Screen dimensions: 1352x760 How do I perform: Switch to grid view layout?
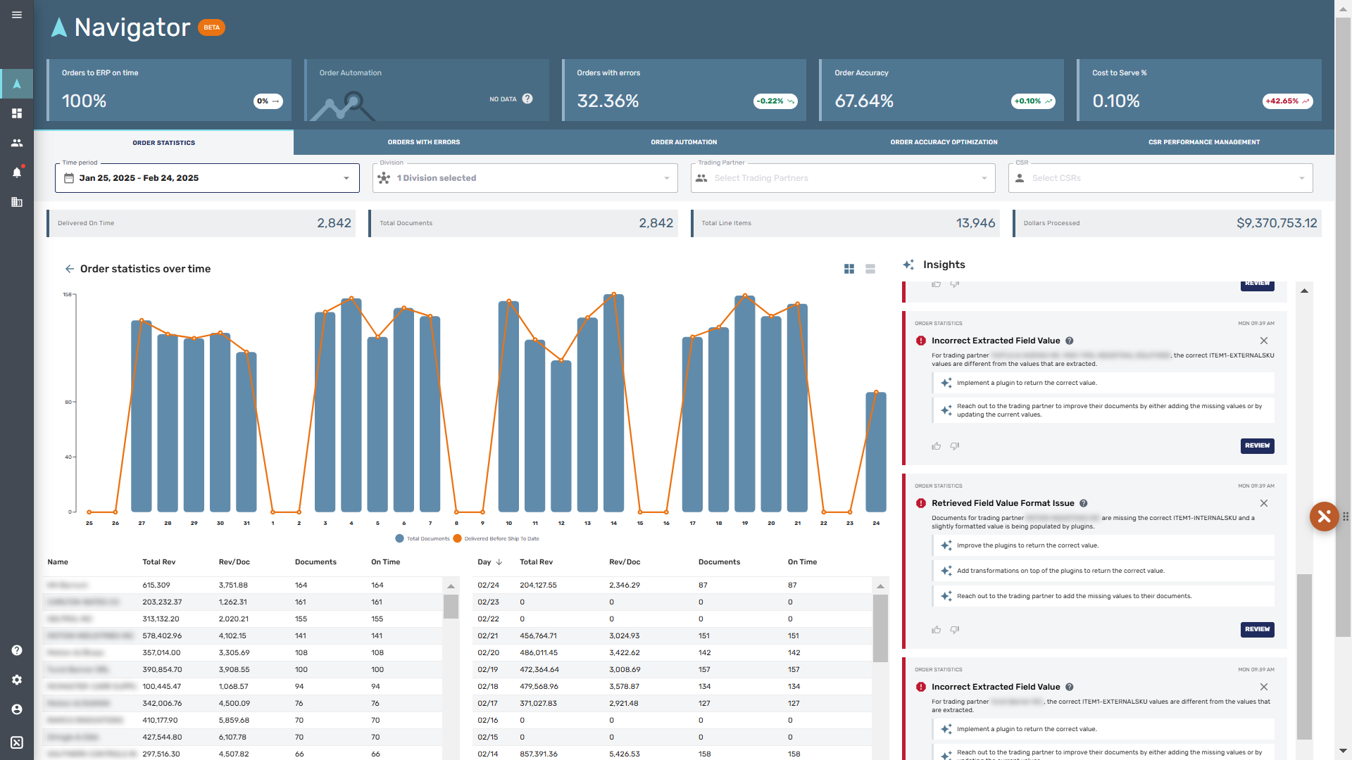coord(849,269)
